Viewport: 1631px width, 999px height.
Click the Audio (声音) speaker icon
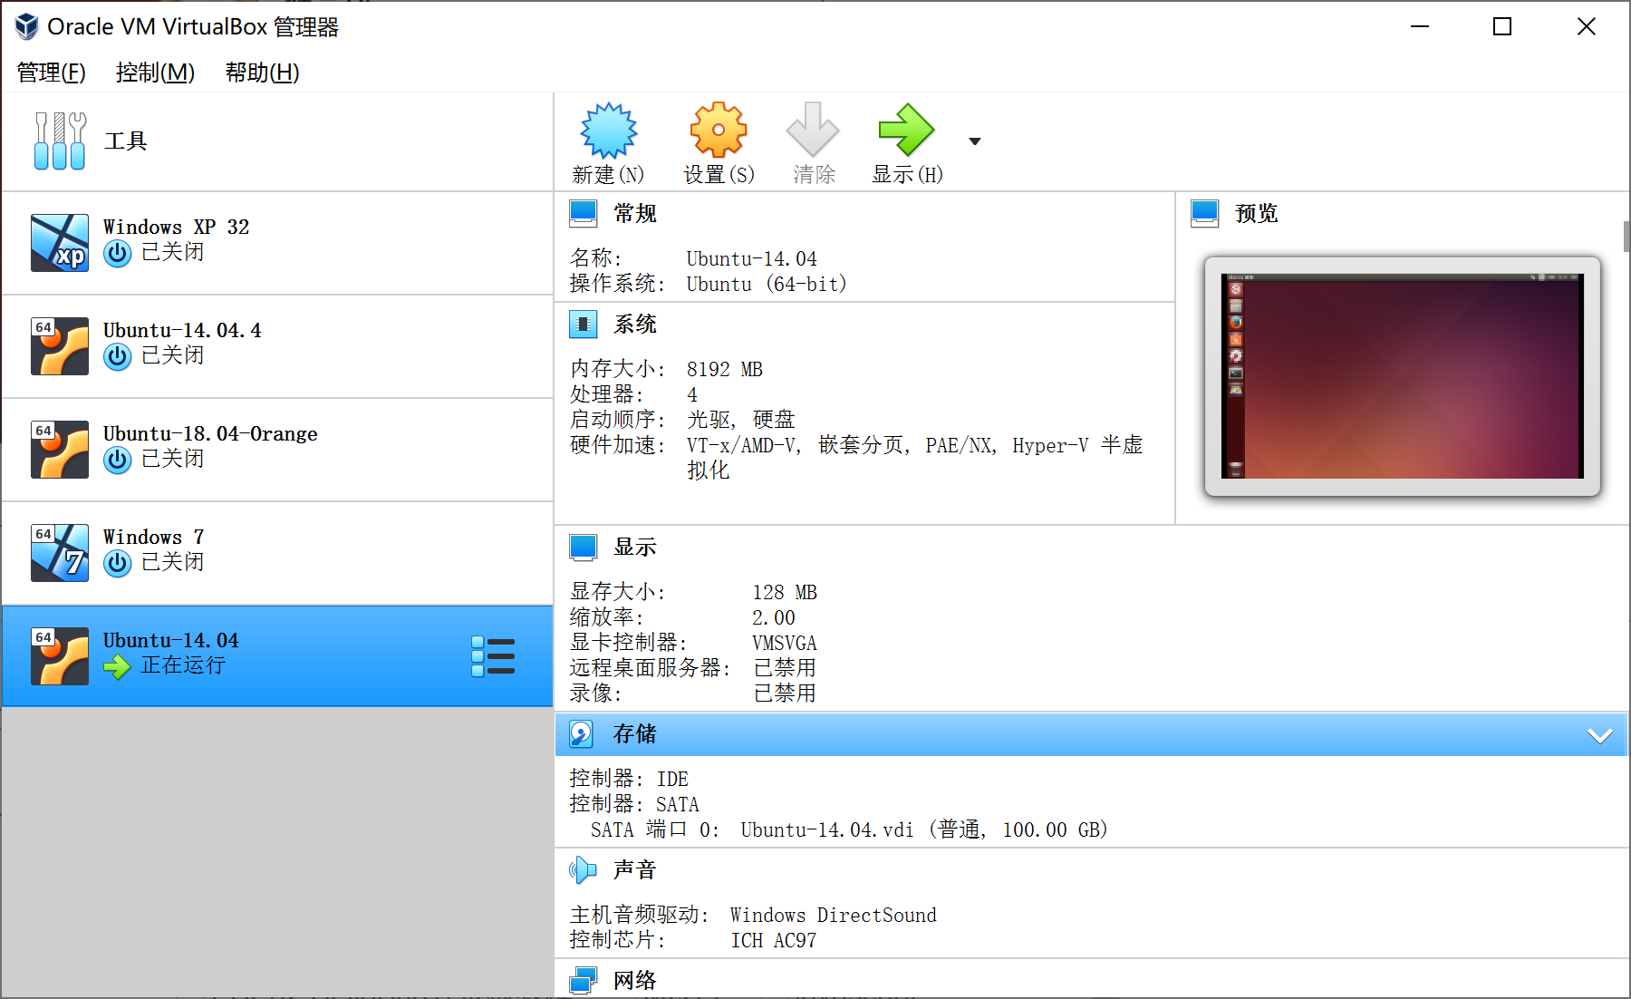click(583, 870)
